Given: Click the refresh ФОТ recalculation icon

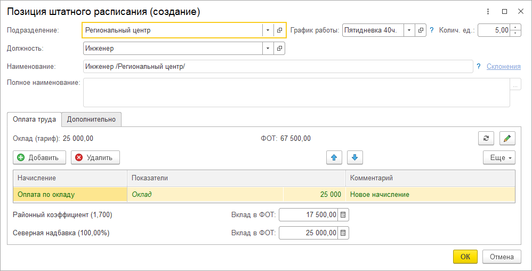Looking at the screenshot, I should (x=486, y=138).
